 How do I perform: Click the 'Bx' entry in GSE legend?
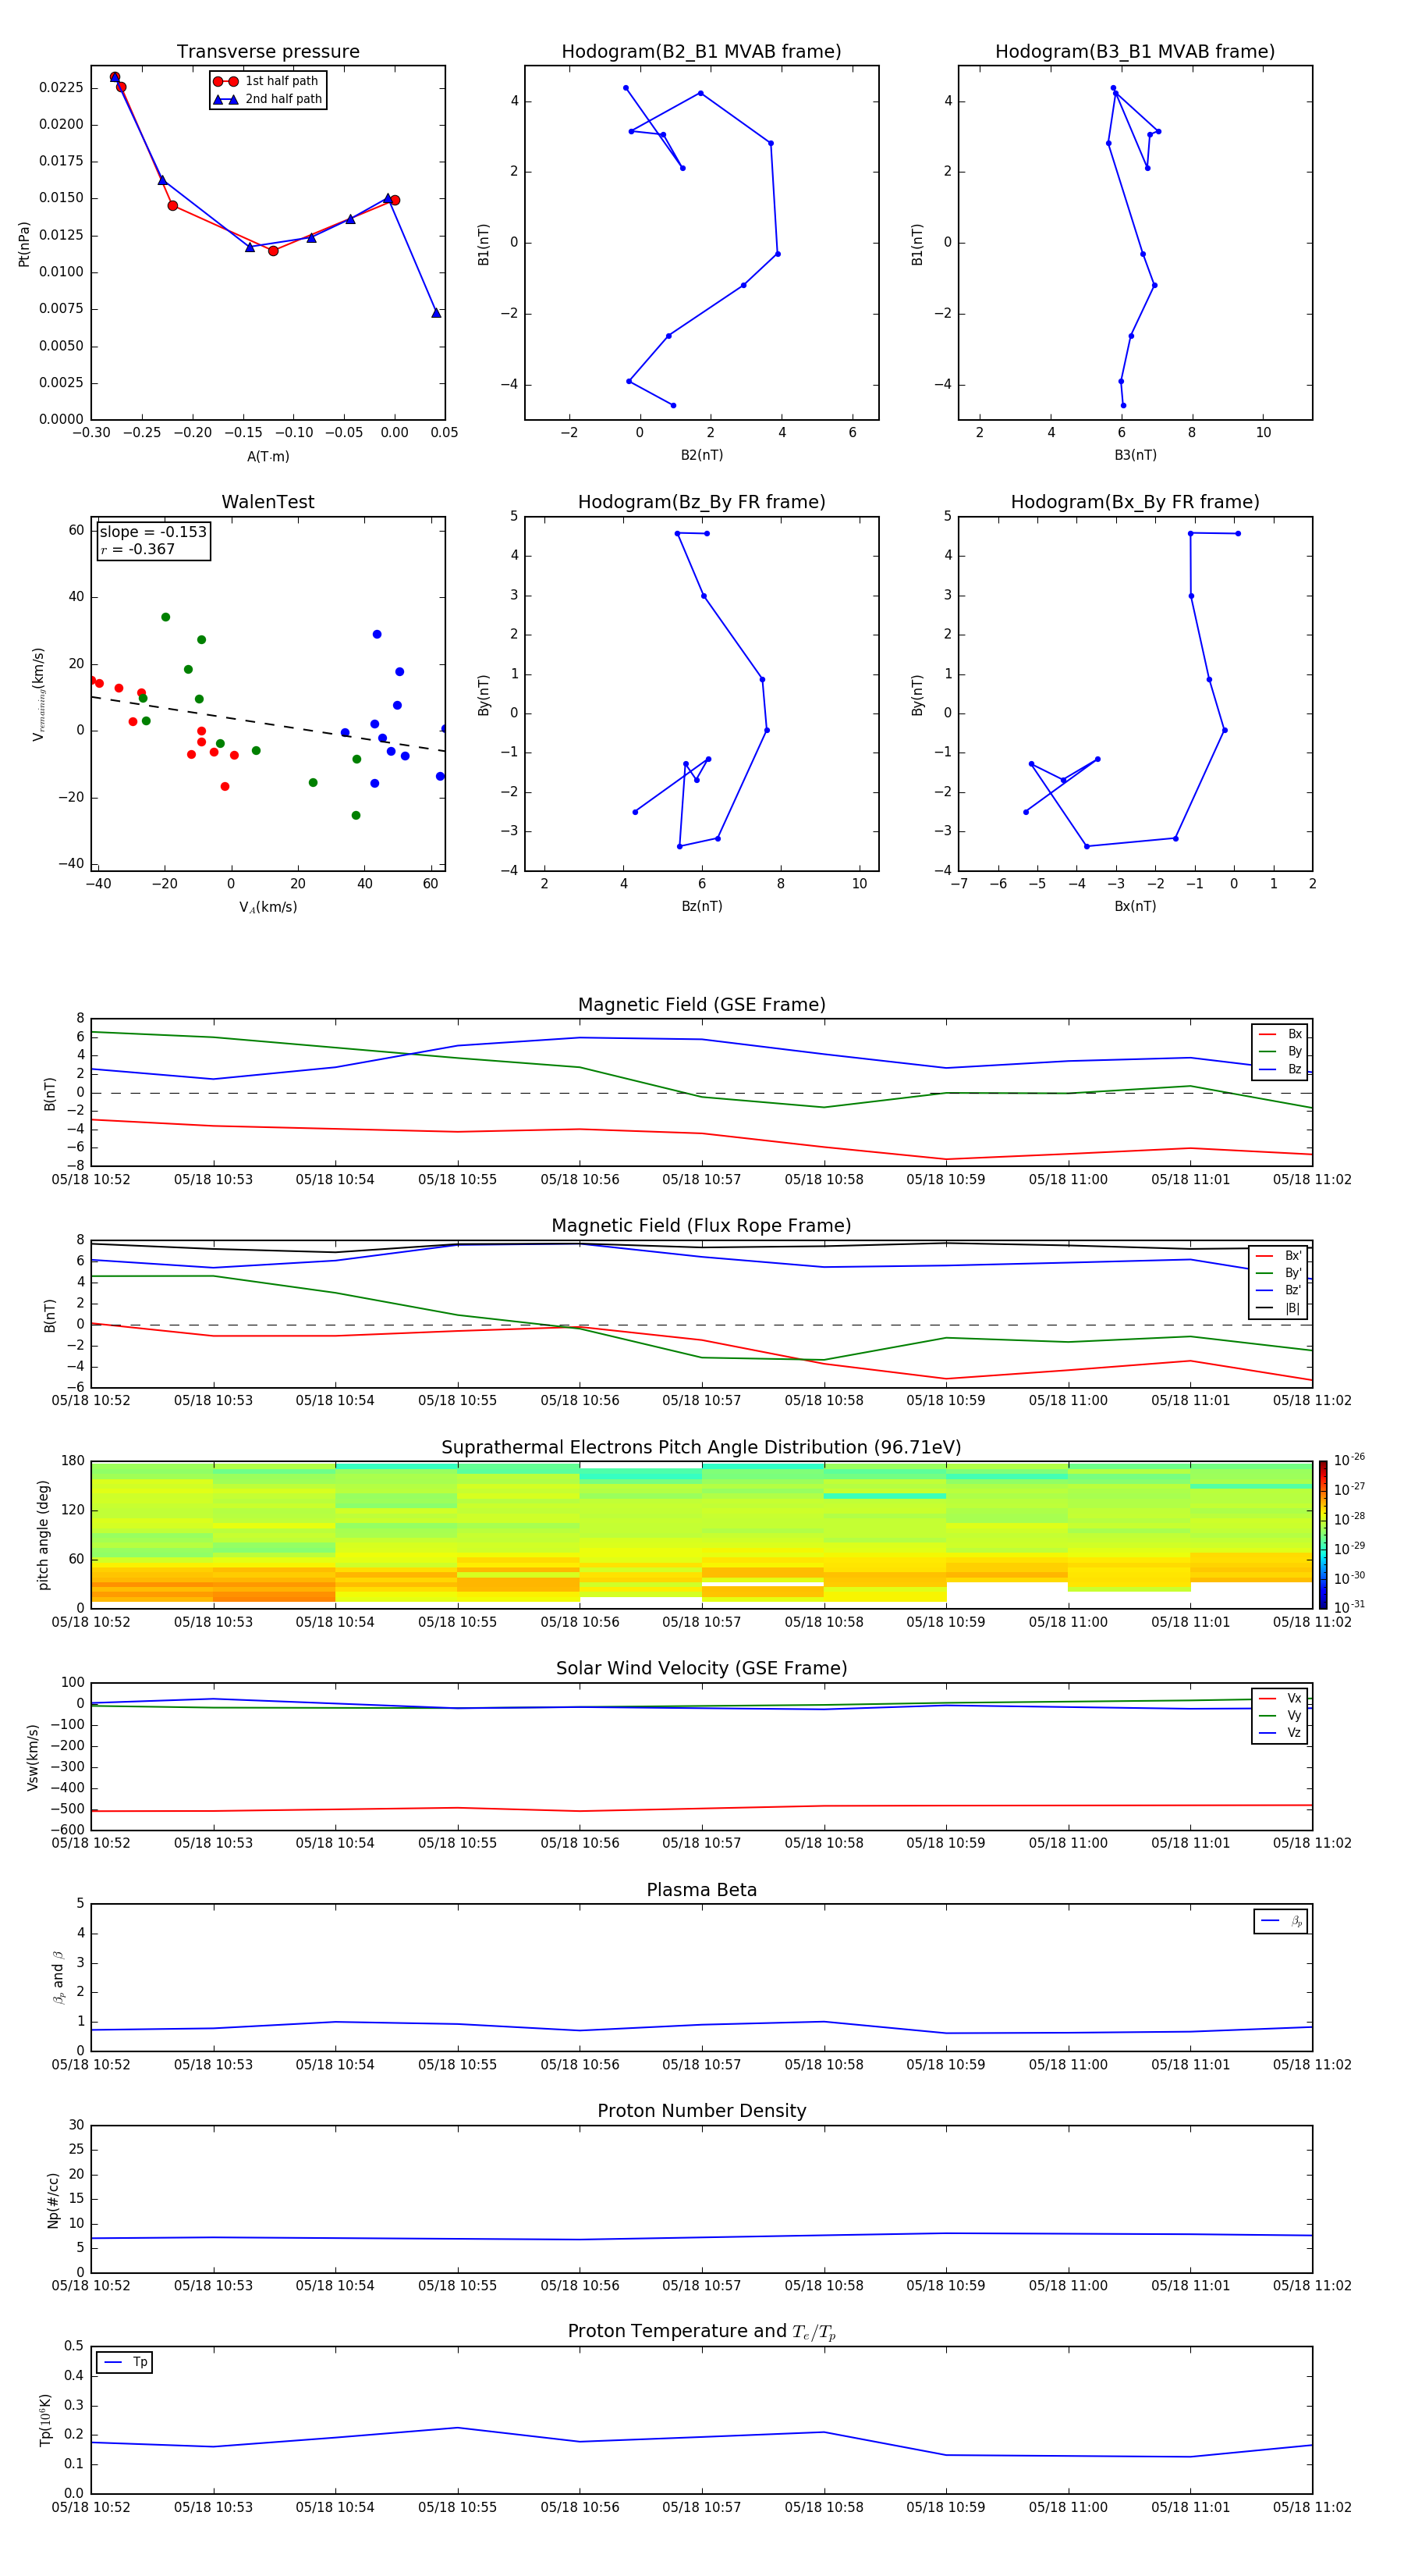[1280, 1034]
